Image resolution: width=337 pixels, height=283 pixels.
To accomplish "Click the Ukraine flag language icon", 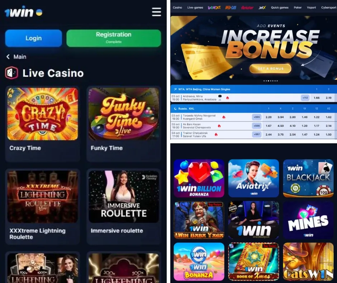I will (39, 12).
